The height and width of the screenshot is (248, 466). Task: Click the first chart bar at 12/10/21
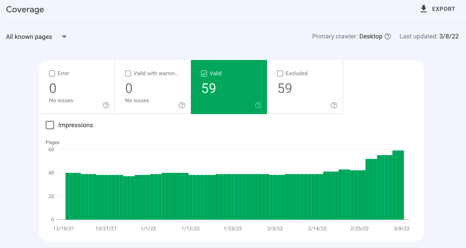[x=68, y=196]
